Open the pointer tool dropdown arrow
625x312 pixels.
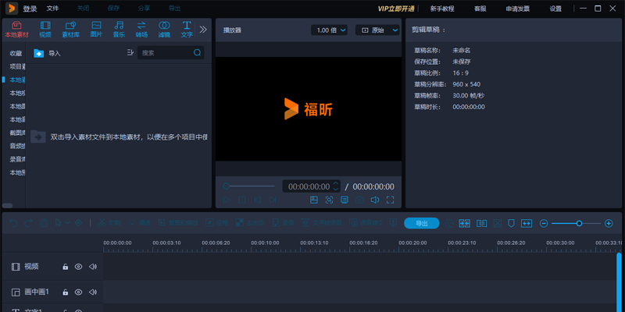click(67, 223)
